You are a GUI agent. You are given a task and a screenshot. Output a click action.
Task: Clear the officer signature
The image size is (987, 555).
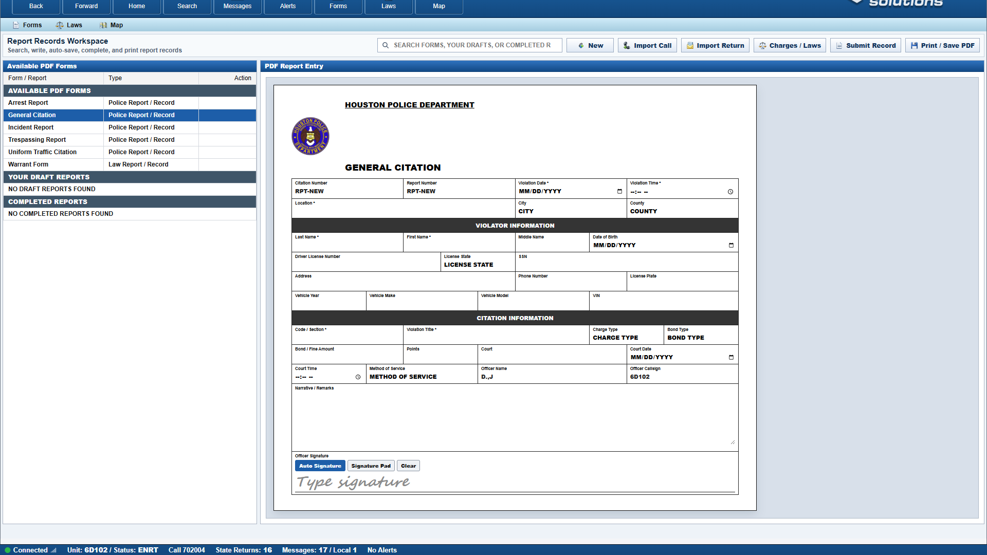(408, 466)
